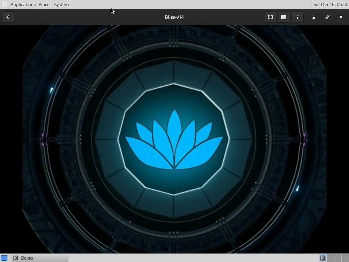349x262 pixels.
Task: Open the clock showing Sat Dec 16
Action: [x=330, y=4]
